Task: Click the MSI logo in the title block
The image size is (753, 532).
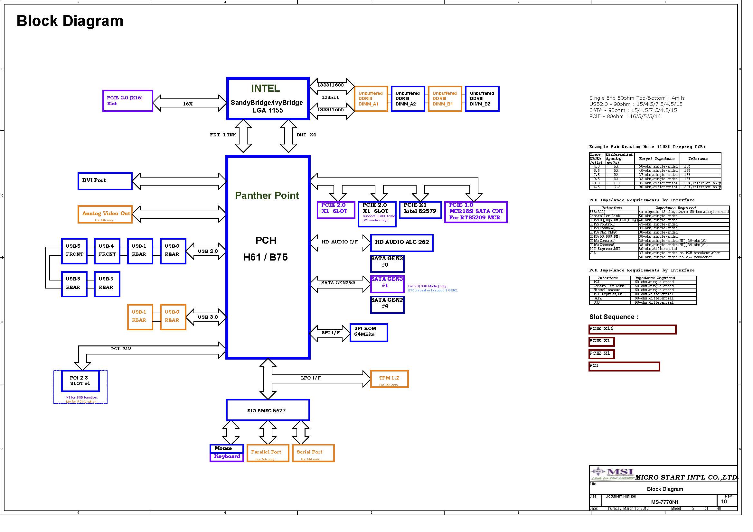Action: [x=612, y=474]
